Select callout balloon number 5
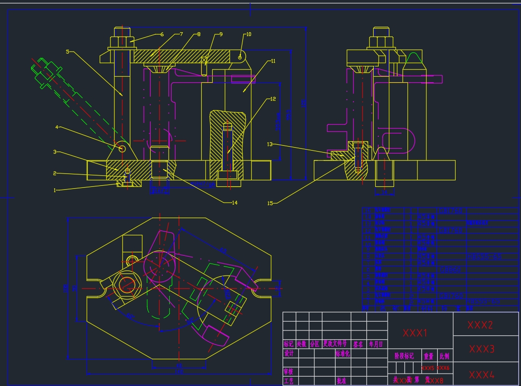Viewport: 521px width, 386px height. pyautogui.click(x=67, y=52)
